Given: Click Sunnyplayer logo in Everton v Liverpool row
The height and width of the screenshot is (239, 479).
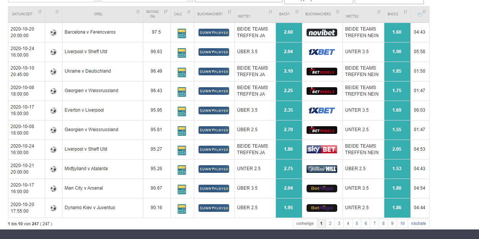Looking at the screenshot, I should 214,111.
